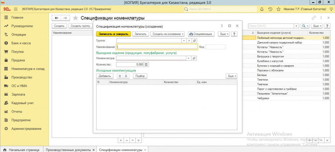Switch to the Начальная страница tab
Image resolution: width=335 pixels, height=152 pixels.
click(x=22, y=150)
